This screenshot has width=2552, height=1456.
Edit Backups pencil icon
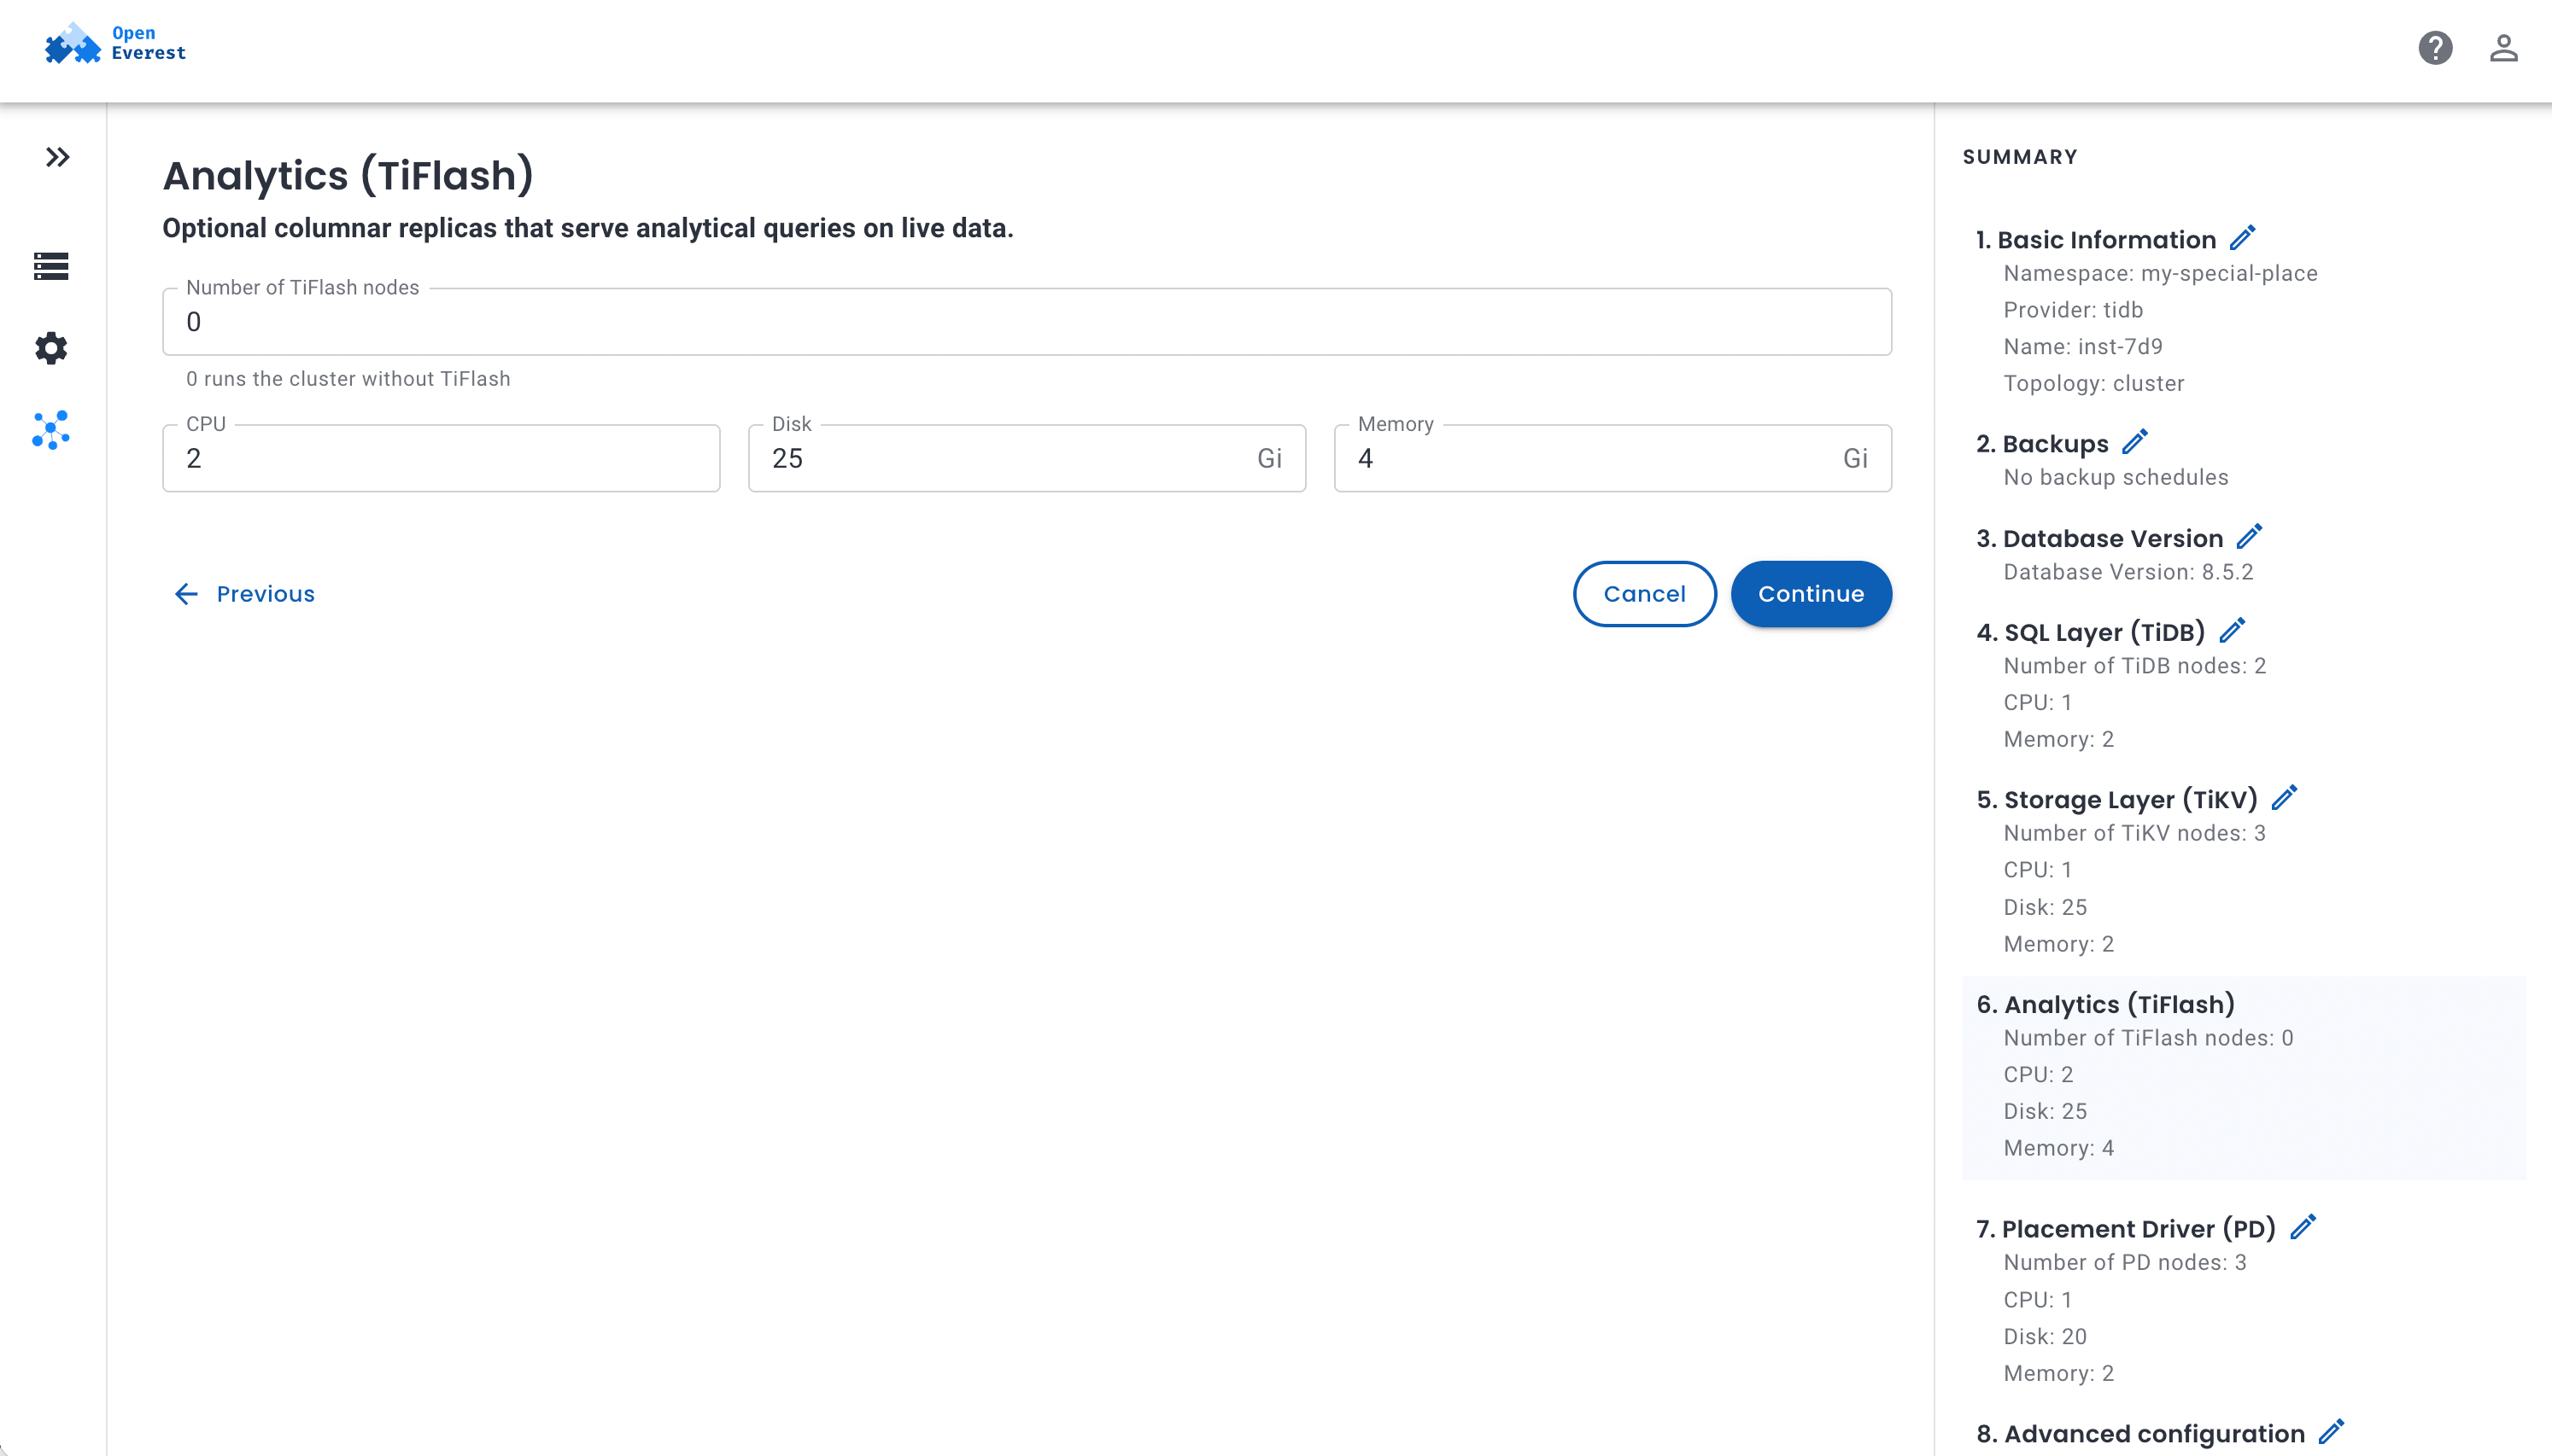[x=2135, y=442]
